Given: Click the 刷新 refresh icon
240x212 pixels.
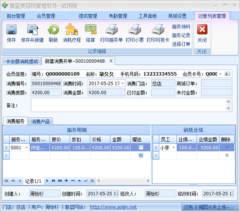Looking at the screenshot, I should 53,30.
